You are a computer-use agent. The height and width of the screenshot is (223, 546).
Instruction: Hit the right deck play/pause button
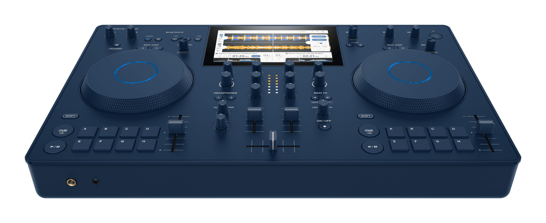tap(372, 147)
